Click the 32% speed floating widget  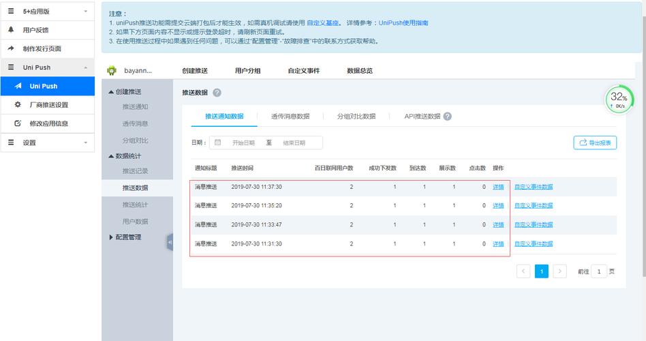tap(619, 100)
